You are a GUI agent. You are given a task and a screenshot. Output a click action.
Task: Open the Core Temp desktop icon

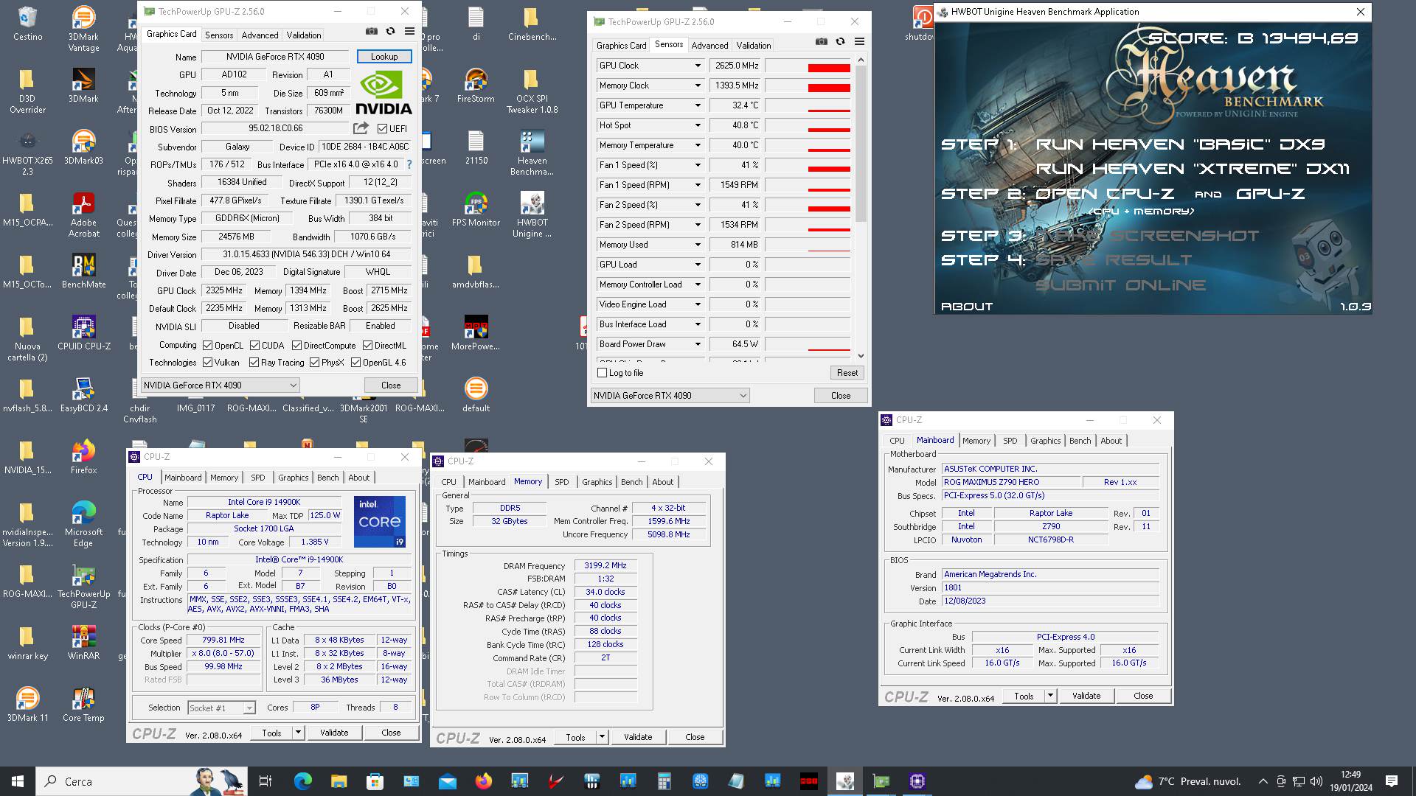[83, 705]
